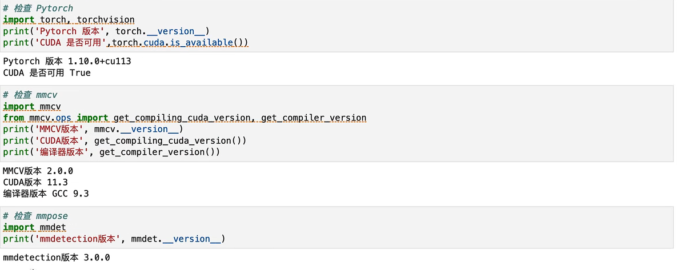Click the '# 检查 Pytorch' comment
Viewport: 677px width, 270px height.
tap(38, 9)
